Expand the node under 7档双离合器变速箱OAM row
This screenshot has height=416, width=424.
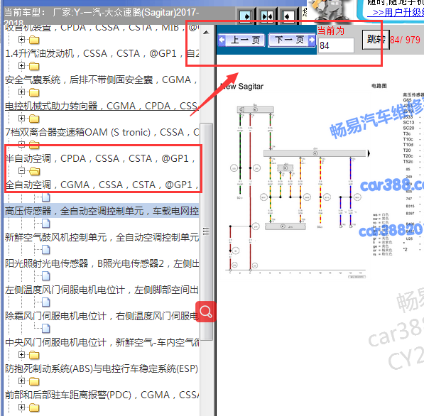pyautogui.click(x=21, y=144)
